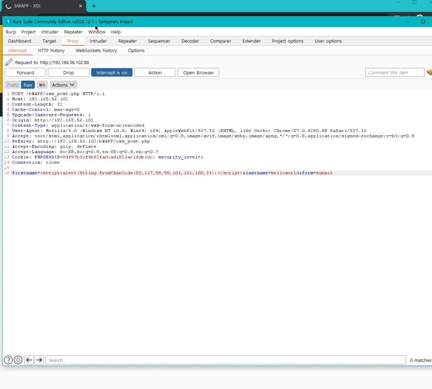Click the Referer header line

pyautogui.click(x=81, y=141)
